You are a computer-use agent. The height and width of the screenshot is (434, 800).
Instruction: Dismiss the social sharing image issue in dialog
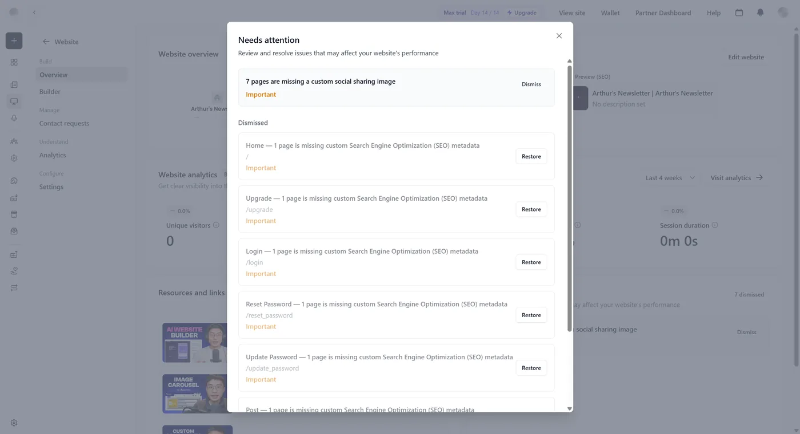click(x=531, y=84)
